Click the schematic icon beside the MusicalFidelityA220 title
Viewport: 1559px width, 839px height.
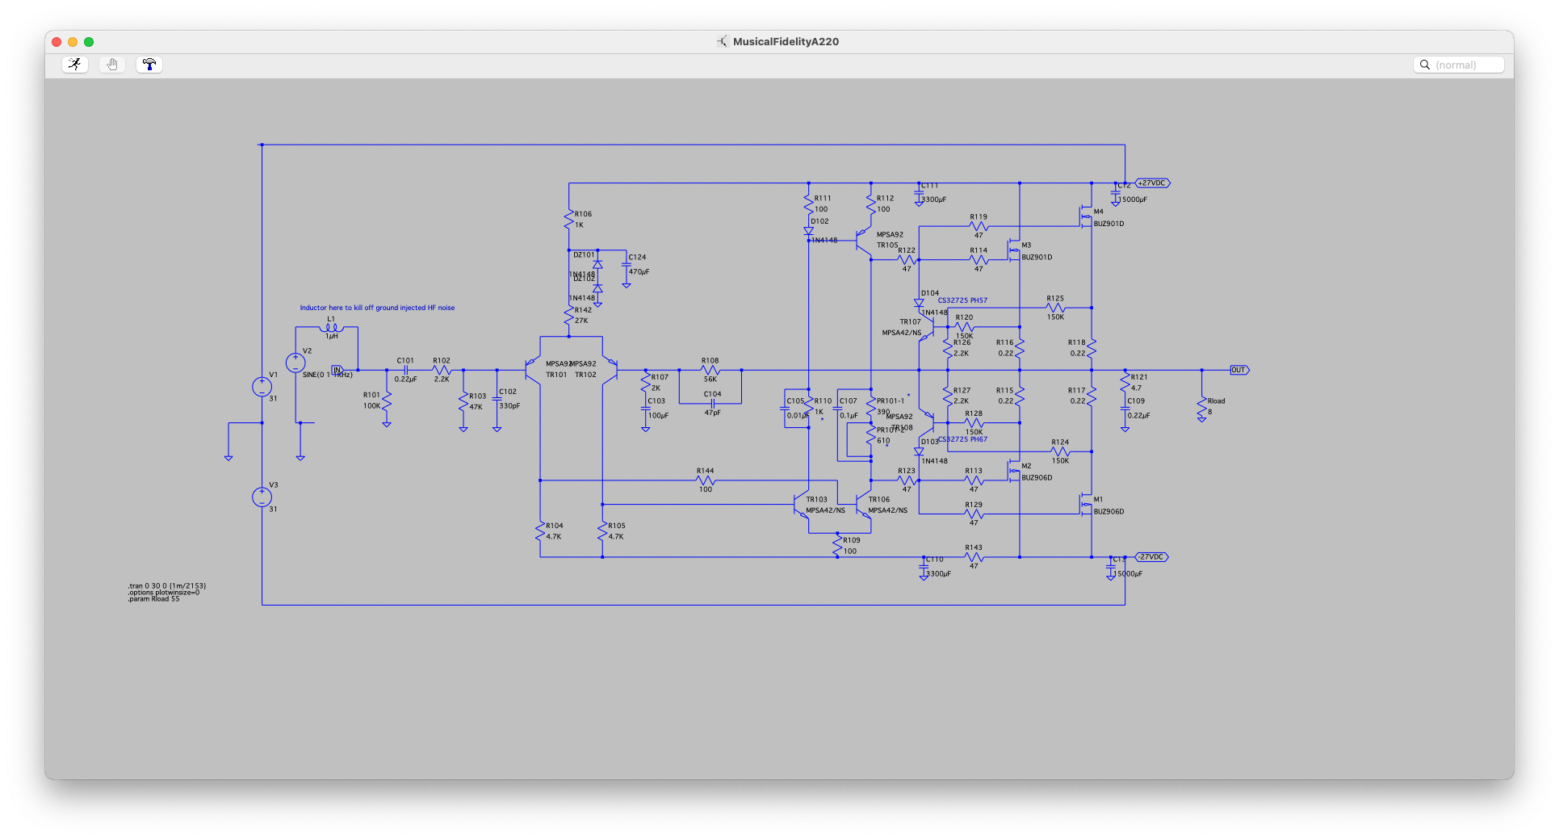723,41
